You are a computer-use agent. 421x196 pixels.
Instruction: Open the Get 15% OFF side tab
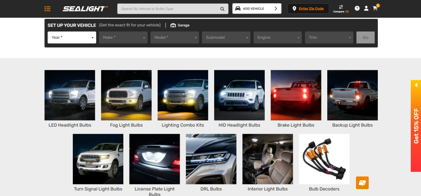tap(416, 126)
